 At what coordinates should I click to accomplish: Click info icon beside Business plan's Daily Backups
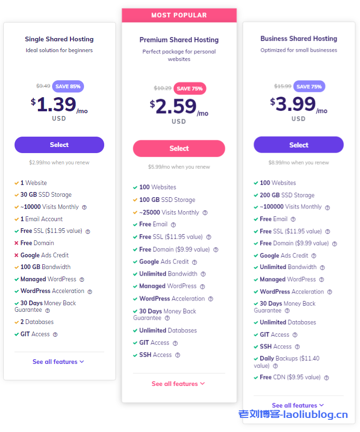tap(276, 366)
